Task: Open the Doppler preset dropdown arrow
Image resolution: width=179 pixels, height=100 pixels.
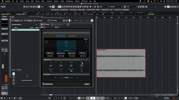Action: click(x=59, y=27)
